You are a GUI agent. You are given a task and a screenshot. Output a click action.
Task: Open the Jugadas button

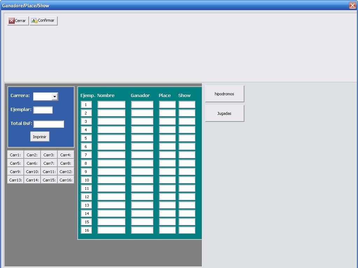(225, 113)
